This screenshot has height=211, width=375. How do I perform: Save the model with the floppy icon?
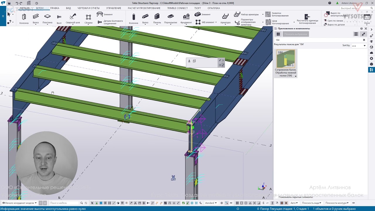(x=9, y=3)
